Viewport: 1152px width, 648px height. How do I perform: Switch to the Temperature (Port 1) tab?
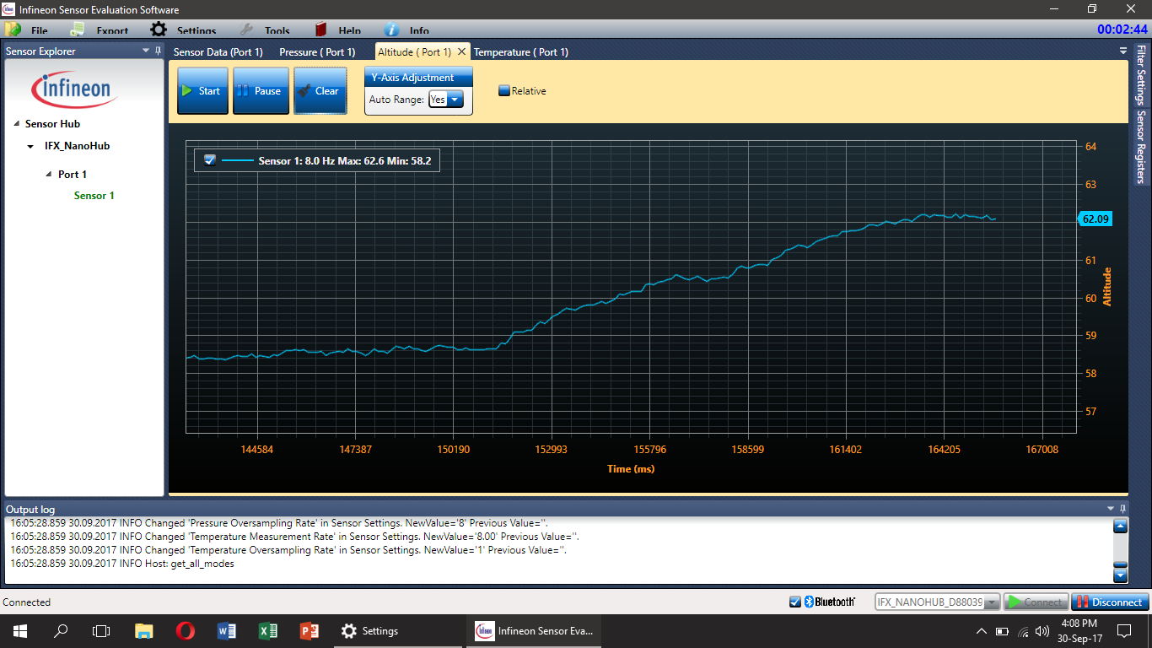[x=520, y=52]
